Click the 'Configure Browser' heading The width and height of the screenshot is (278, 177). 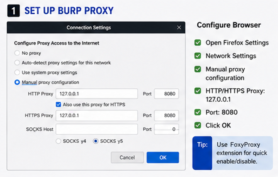[229, 25]
